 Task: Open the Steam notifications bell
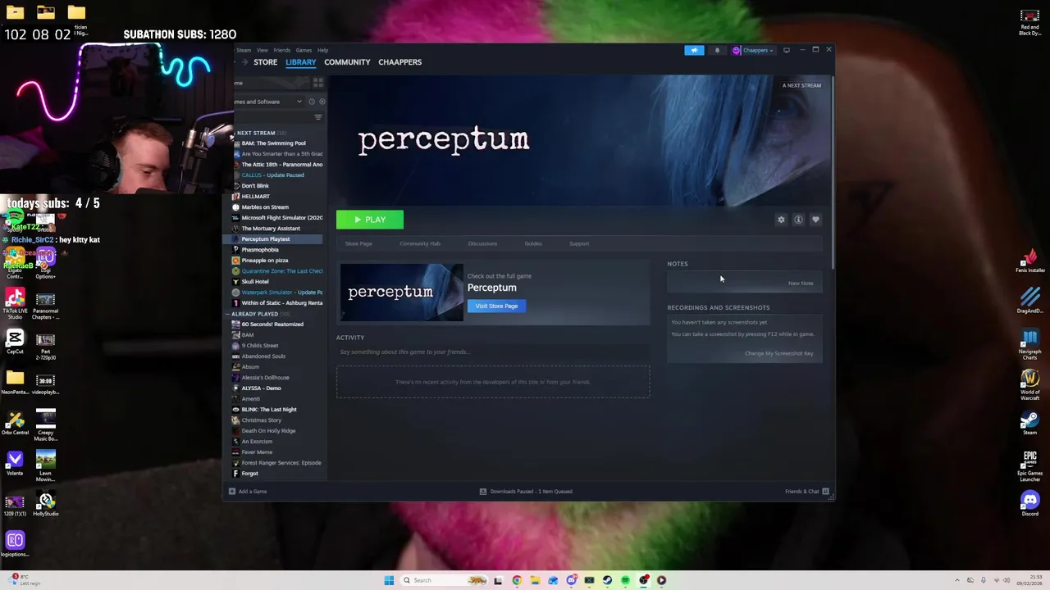717,50
